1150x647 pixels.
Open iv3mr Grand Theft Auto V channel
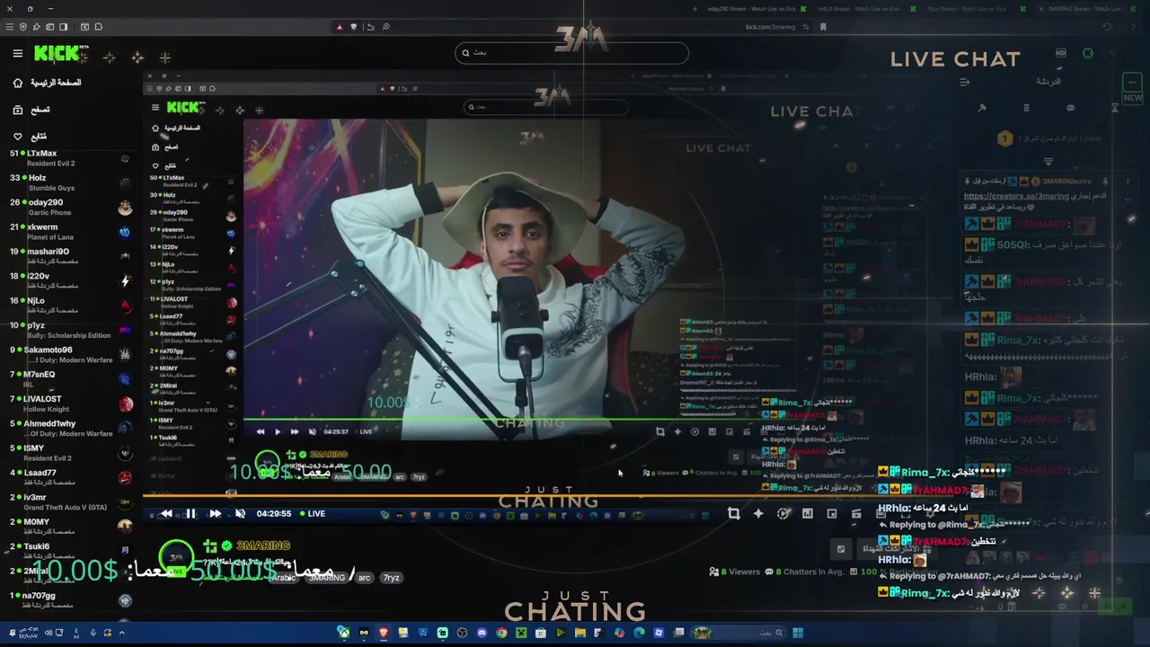[70, 501]
